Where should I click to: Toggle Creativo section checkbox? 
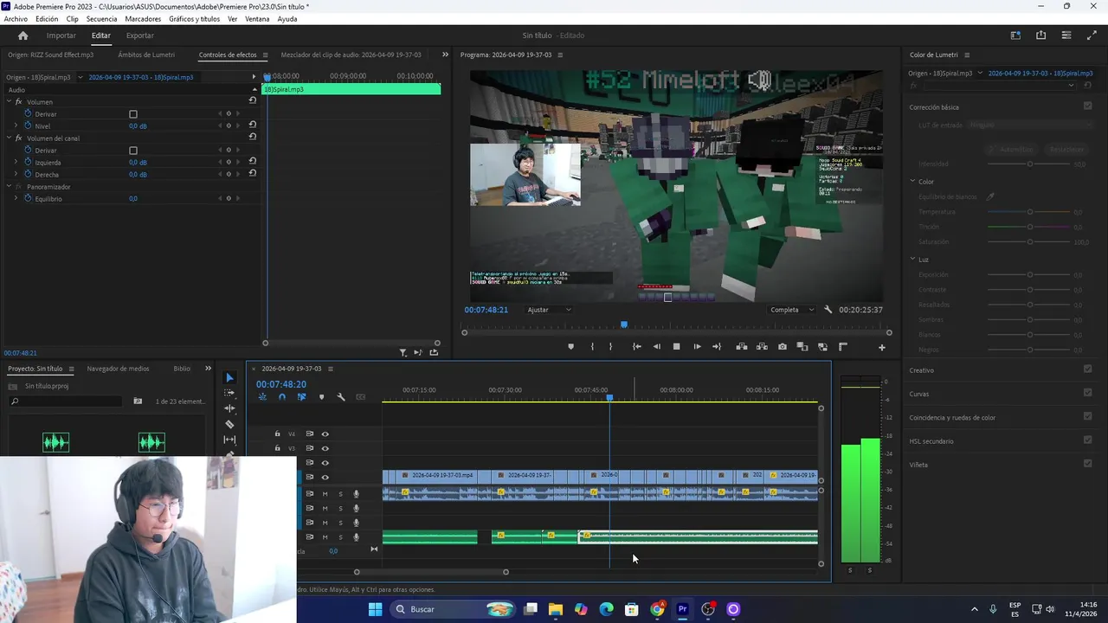(1088, 369)
